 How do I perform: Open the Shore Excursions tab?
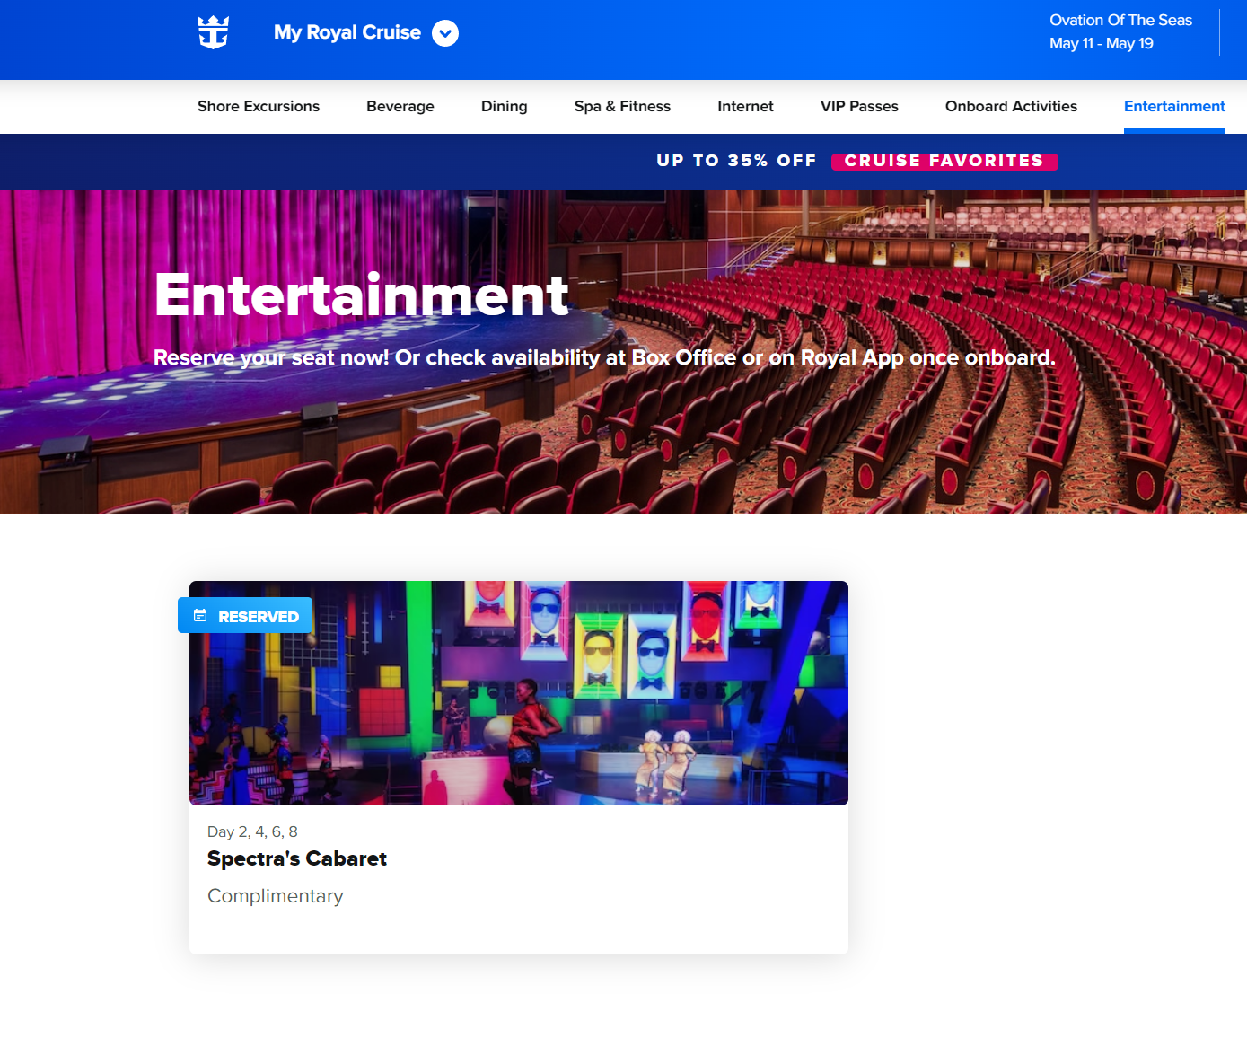(259, 106)
